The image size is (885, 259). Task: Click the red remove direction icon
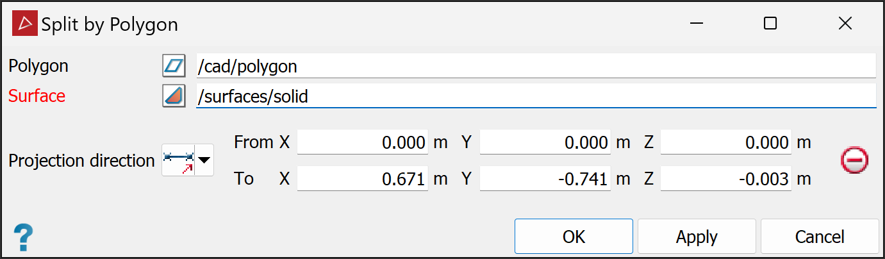(854, 160)
